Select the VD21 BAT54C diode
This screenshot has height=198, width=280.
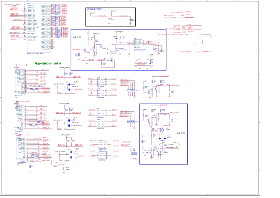click(x=162, y=138)
